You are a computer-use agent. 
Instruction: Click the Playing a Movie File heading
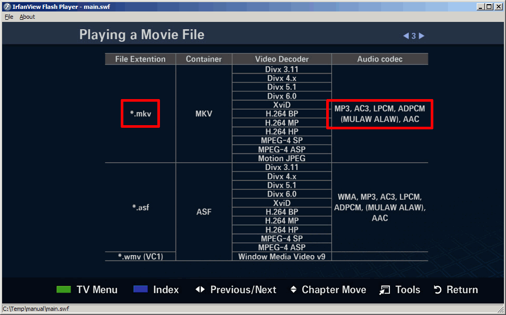click(x=142, y=35)
